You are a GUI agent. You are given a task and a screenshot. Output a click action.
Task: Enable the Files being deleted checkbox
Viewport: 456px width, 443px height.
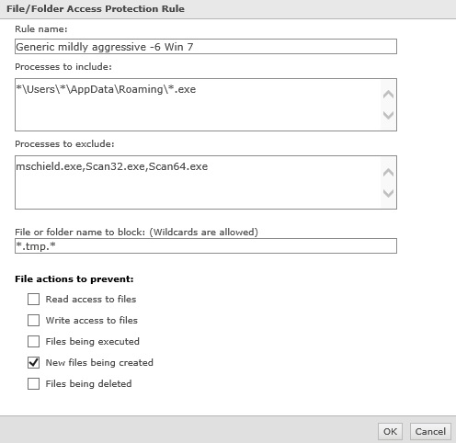[33, 383]
